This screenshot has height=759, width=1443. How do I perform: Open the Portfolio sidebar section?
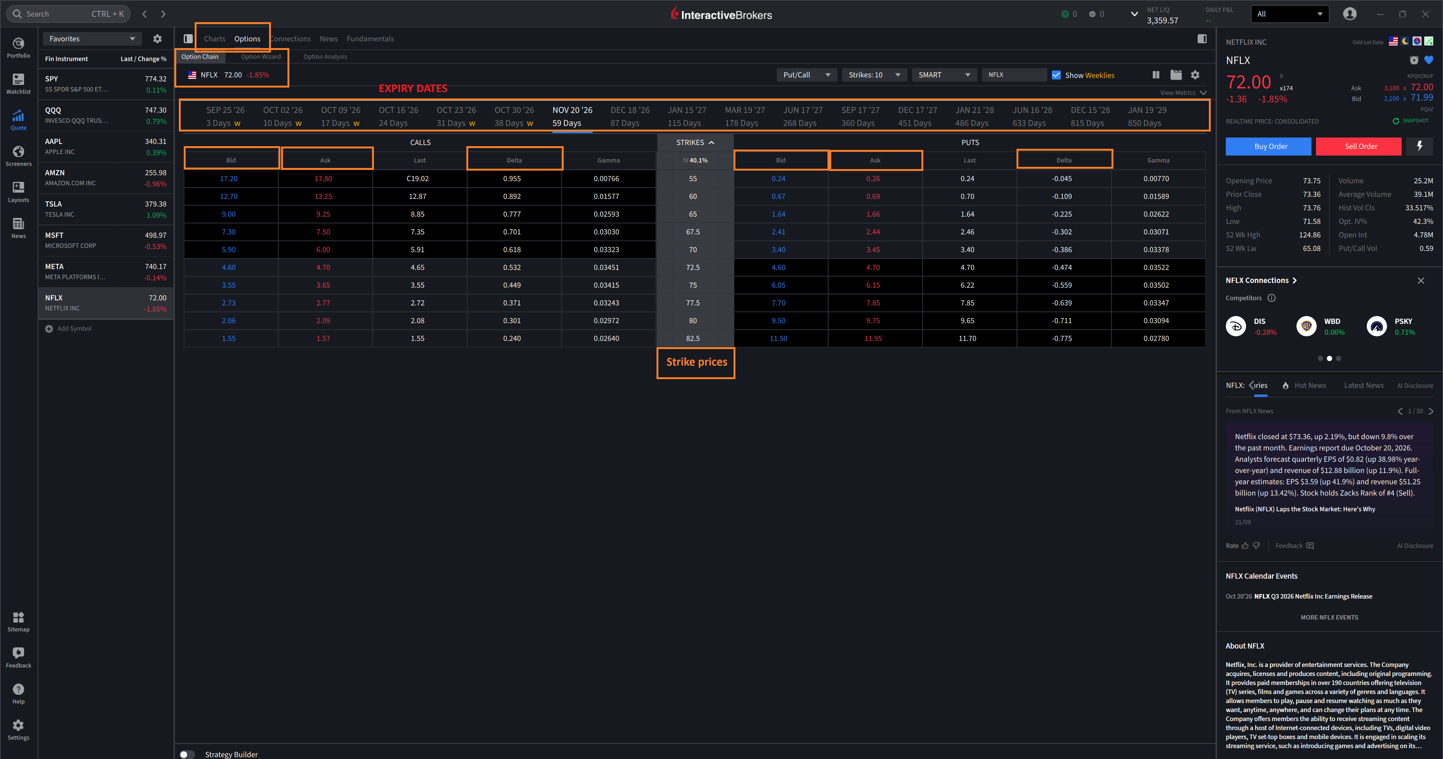pos(18,48)
